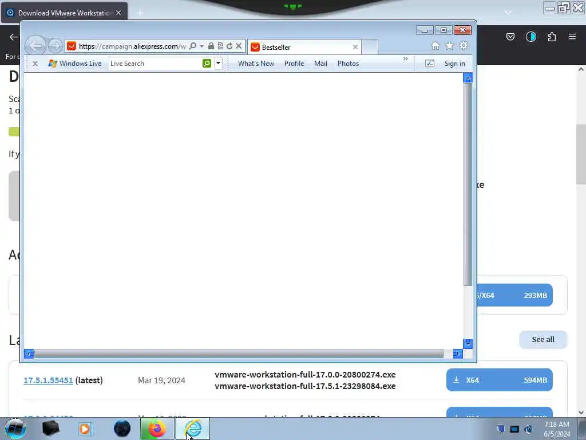
Task: Click the shield icon in the system tray
Action: (x=501, y=429)
